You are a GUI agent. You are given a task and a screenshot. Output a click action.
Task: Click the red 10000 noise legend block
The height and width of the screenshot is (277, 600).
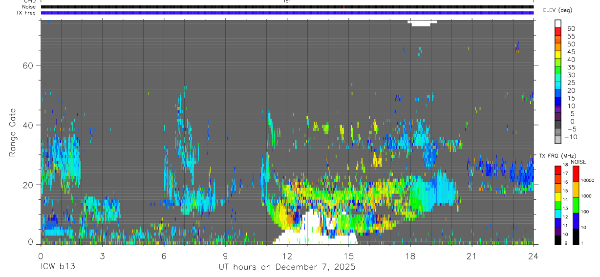(576, 174)
